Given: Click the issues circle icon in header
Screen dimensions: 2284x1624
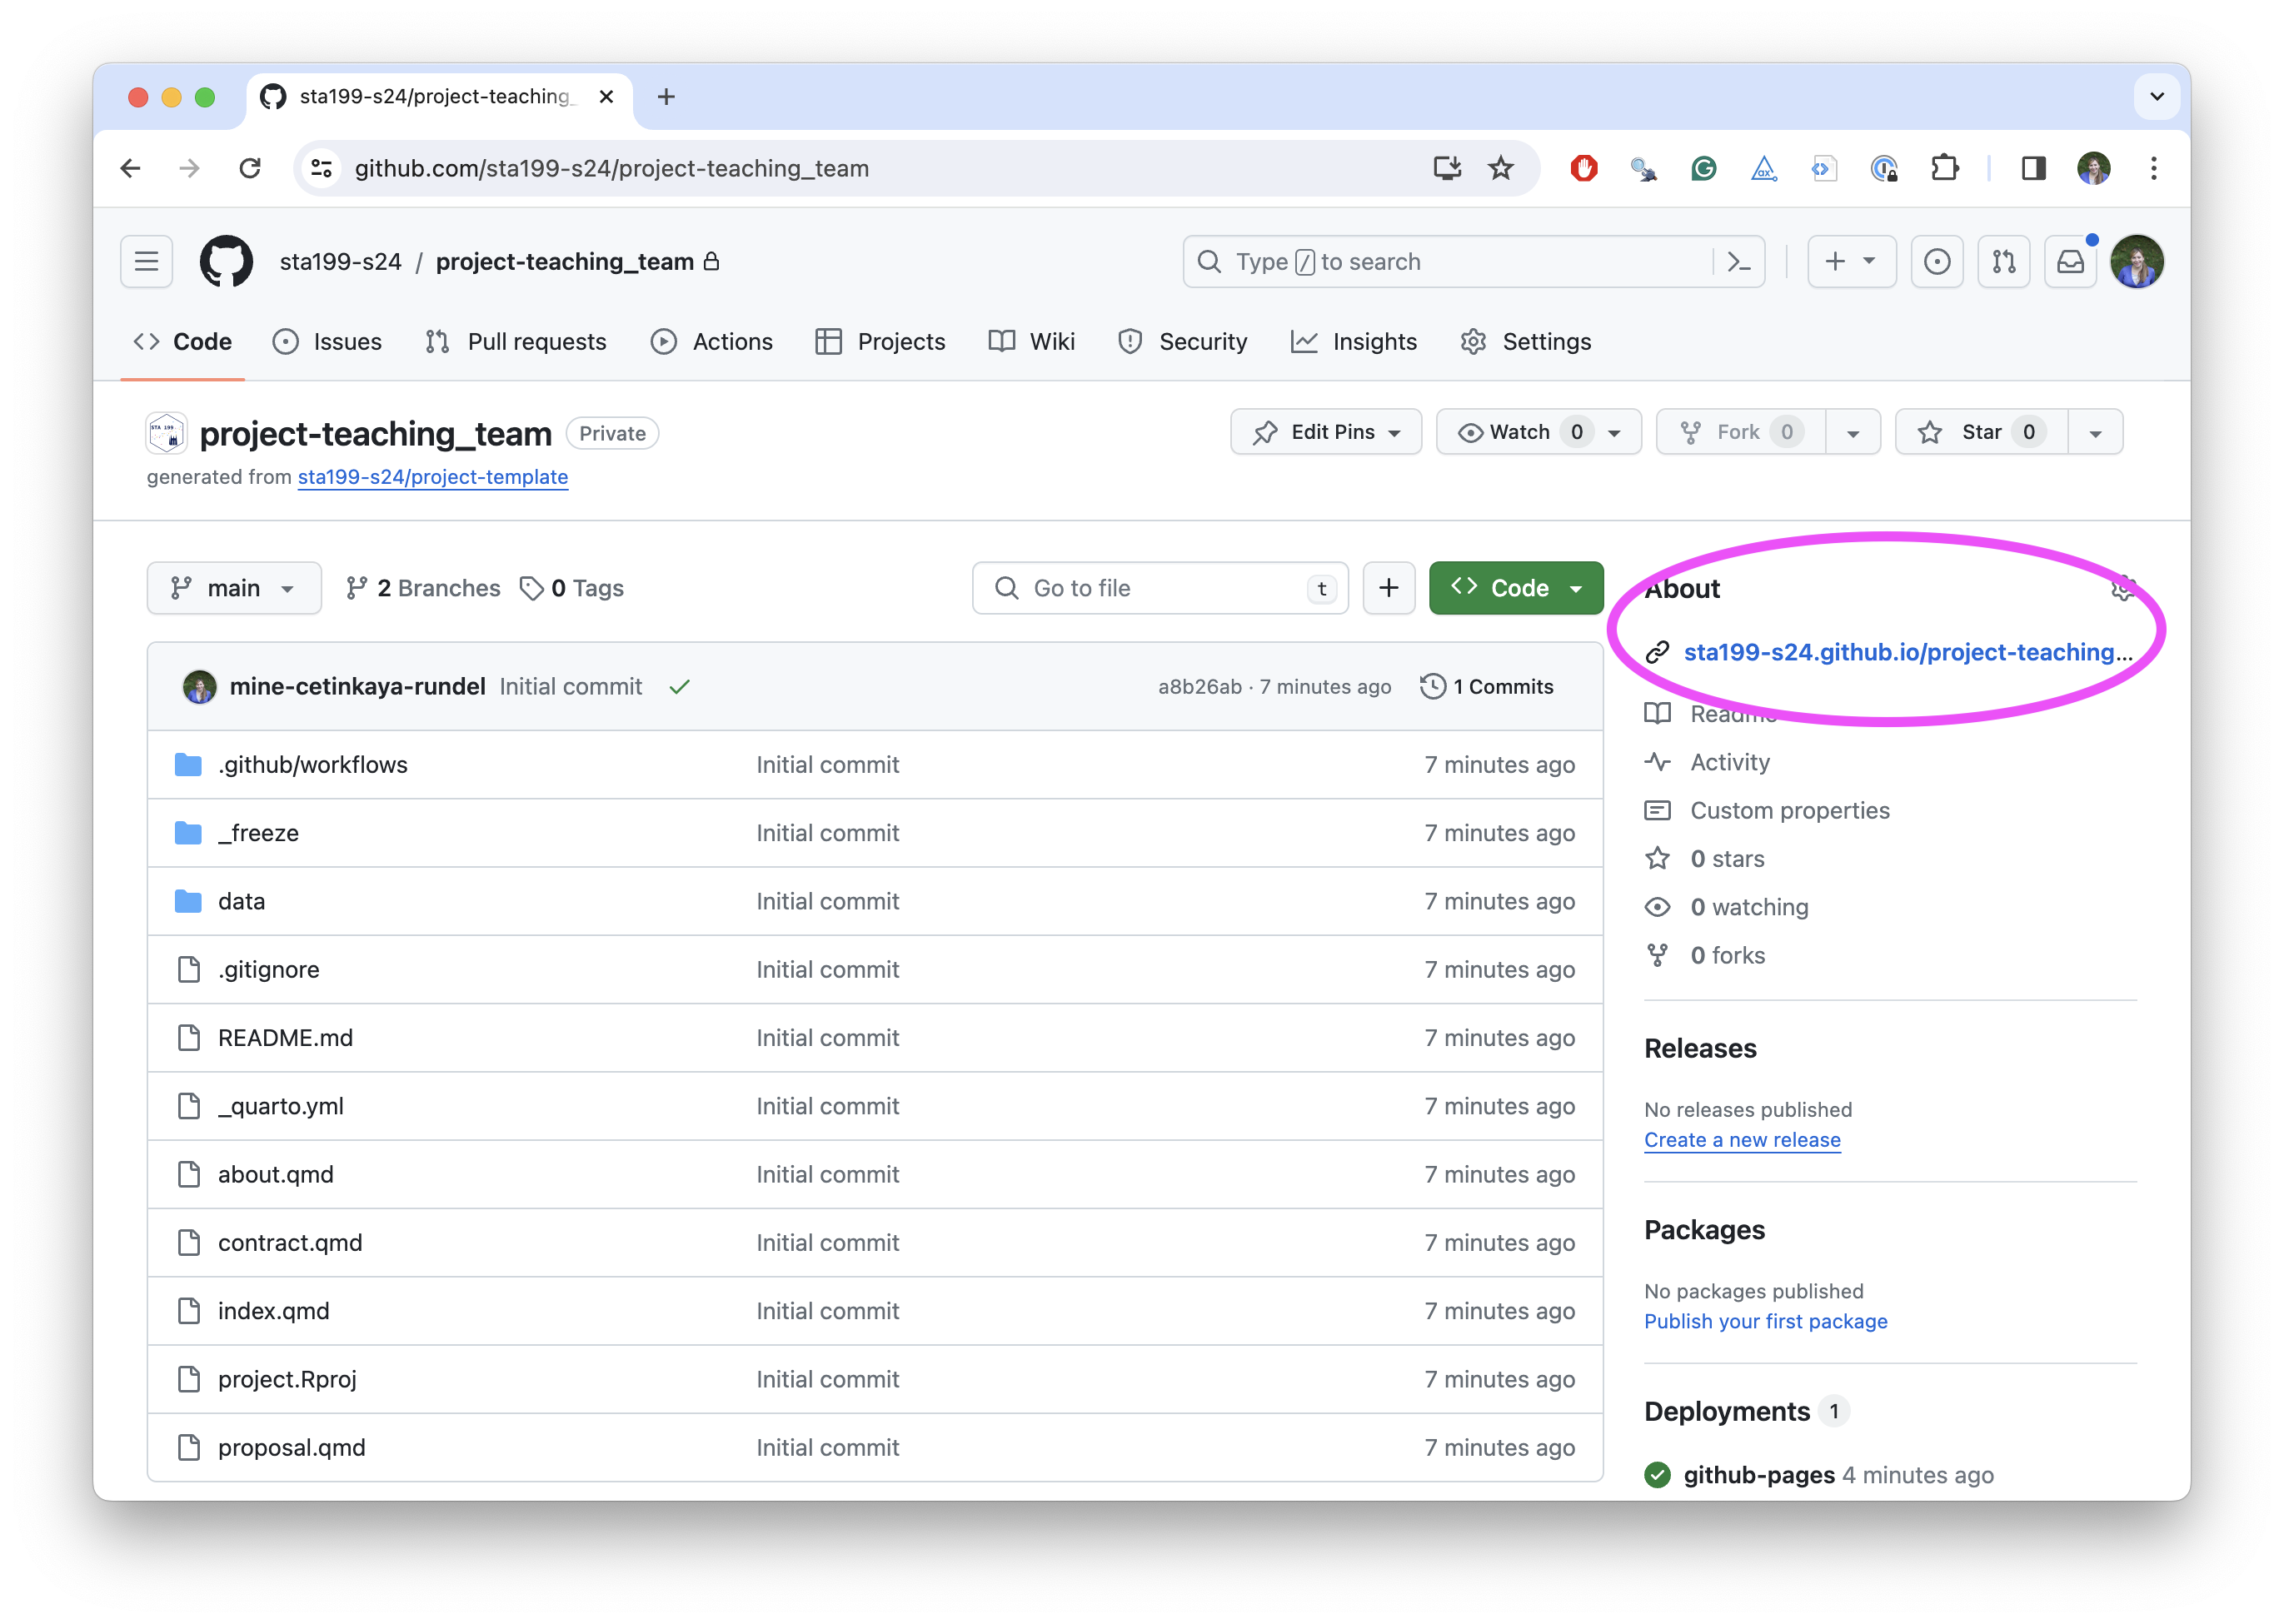Looking at the screenshot, I should click(x=1936, y=262).
